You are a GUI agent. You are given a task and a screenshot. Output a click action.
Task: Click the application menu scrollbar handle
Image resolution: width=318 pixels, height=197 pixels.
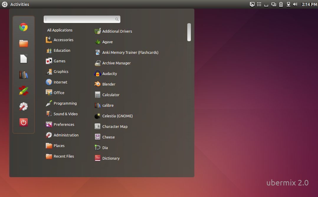pyautogui.click(x=189, y=32)
